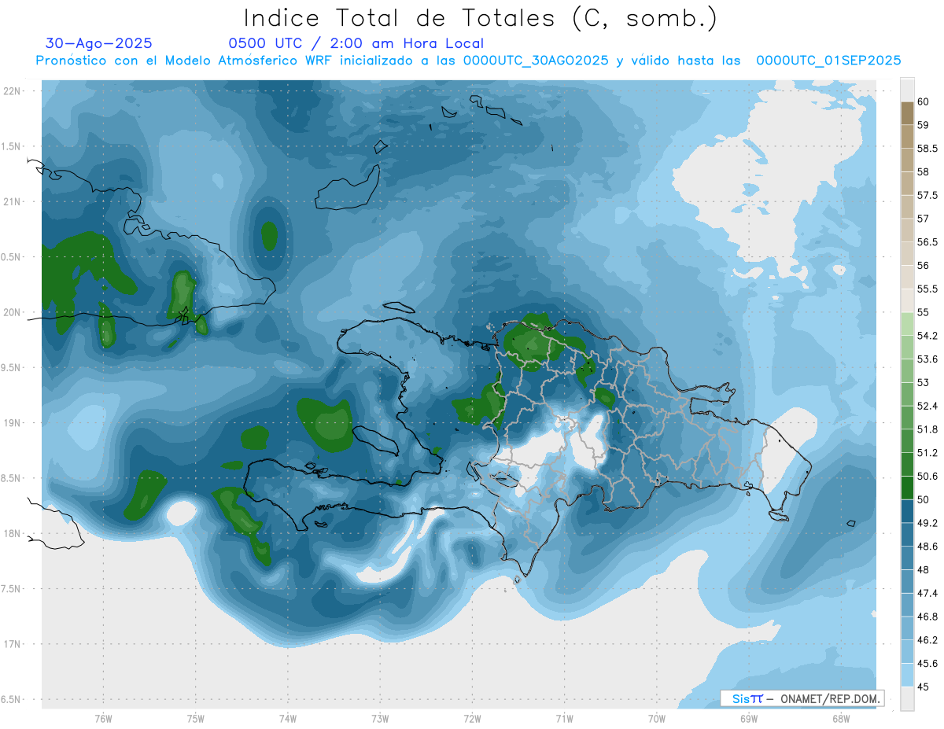Click the legend value '59'
This screenshot has height=729, width=944.
pos(924,125)
